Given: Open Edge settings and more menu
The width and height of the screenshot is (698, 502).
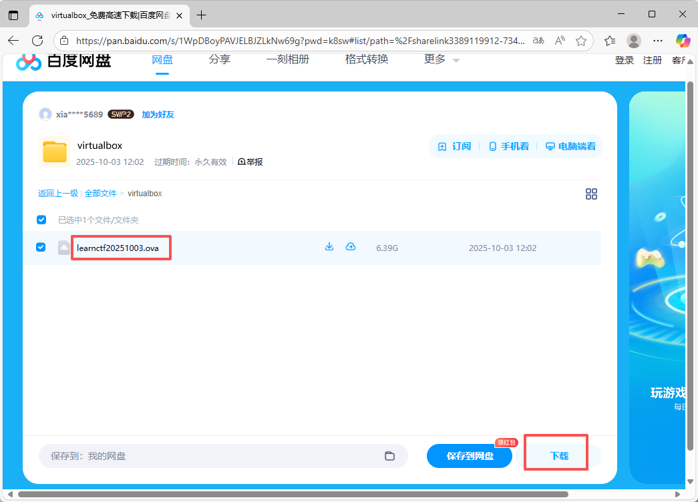Looking at the screenshot, I should [658, 41].
